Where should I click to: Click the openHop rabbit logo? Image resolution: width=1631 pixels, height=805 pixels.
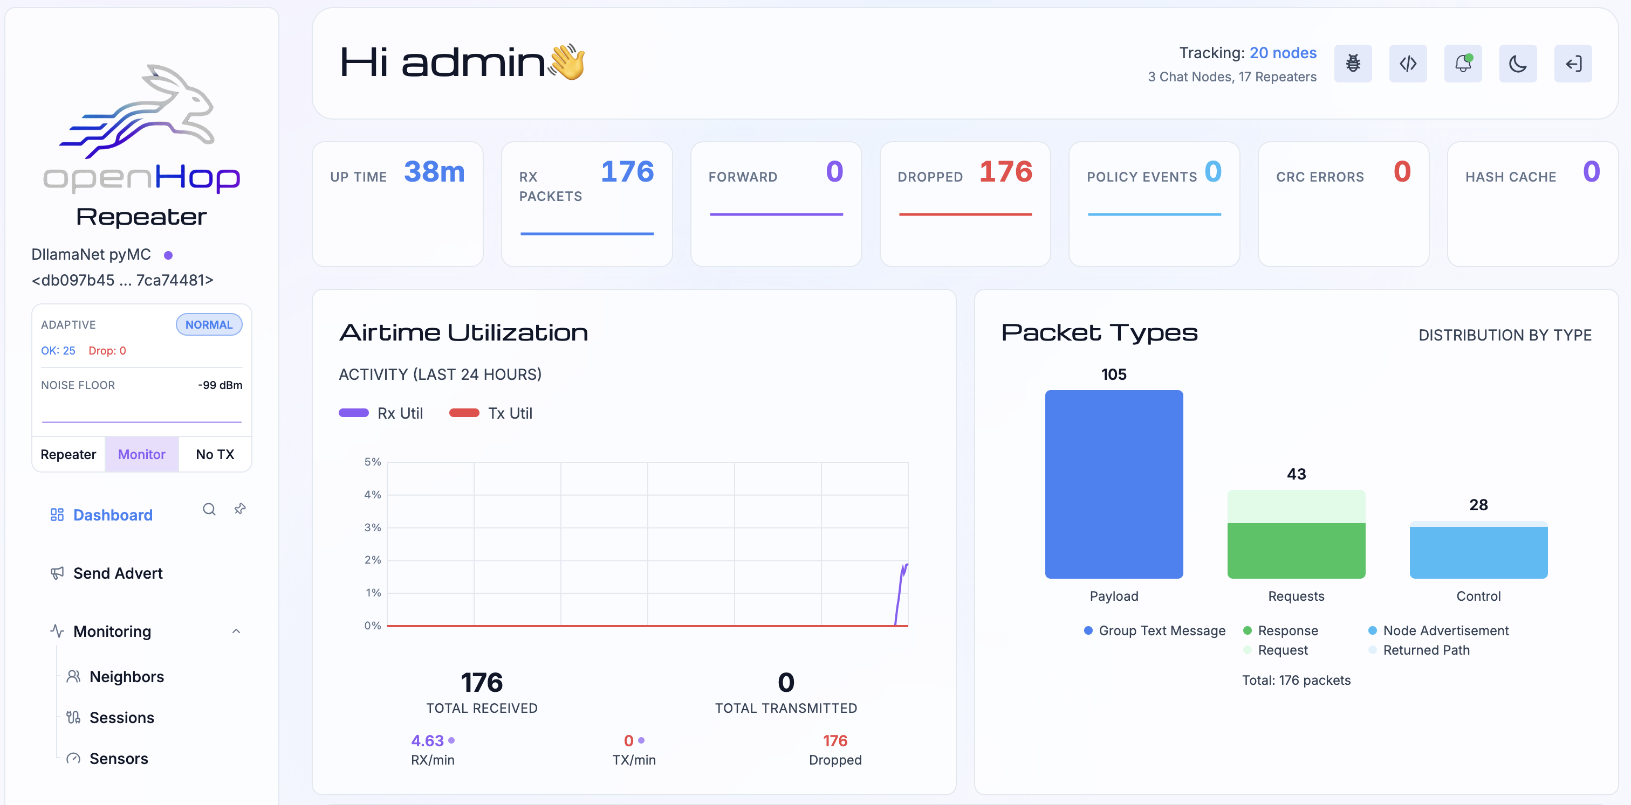coord(141,128)
